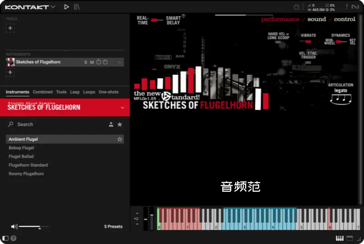
Task: Toggle Dynamics Mod-Wheel / Key Vel switch
Action: tap(340, 42)
